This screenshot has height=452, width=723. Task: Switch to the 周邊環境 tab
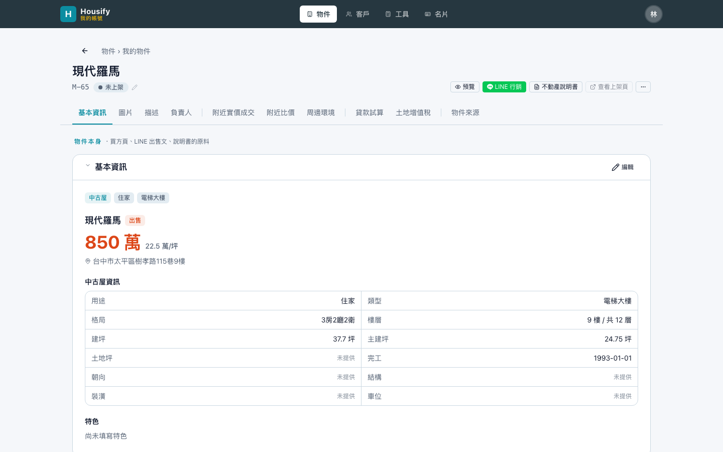click(321, 112)
